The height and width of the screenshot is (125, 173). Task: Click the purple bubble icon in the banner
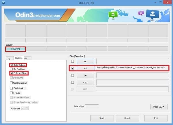(x=141, y=13)
